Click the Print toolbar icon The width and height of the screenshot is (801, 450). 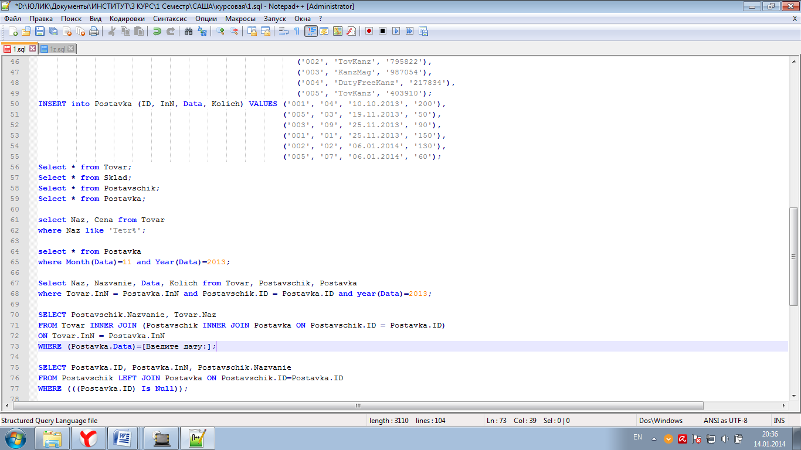(94, 31)
